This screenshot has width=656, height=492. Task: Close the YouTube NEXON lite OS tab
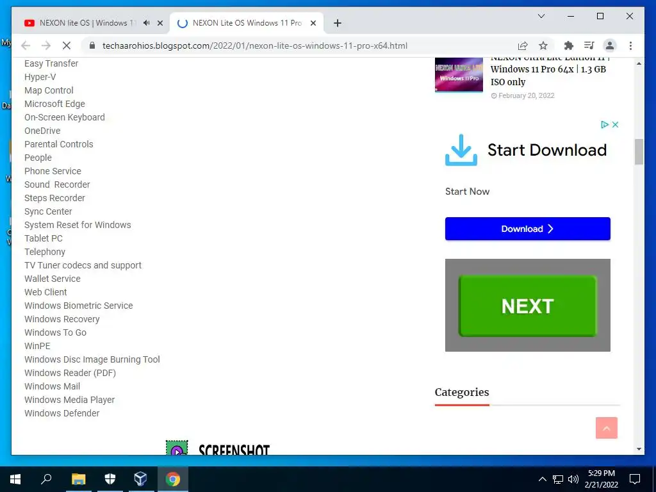160,23
